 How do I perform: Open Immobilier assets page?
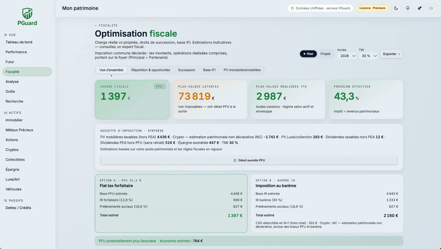click(x=27, y=120)
